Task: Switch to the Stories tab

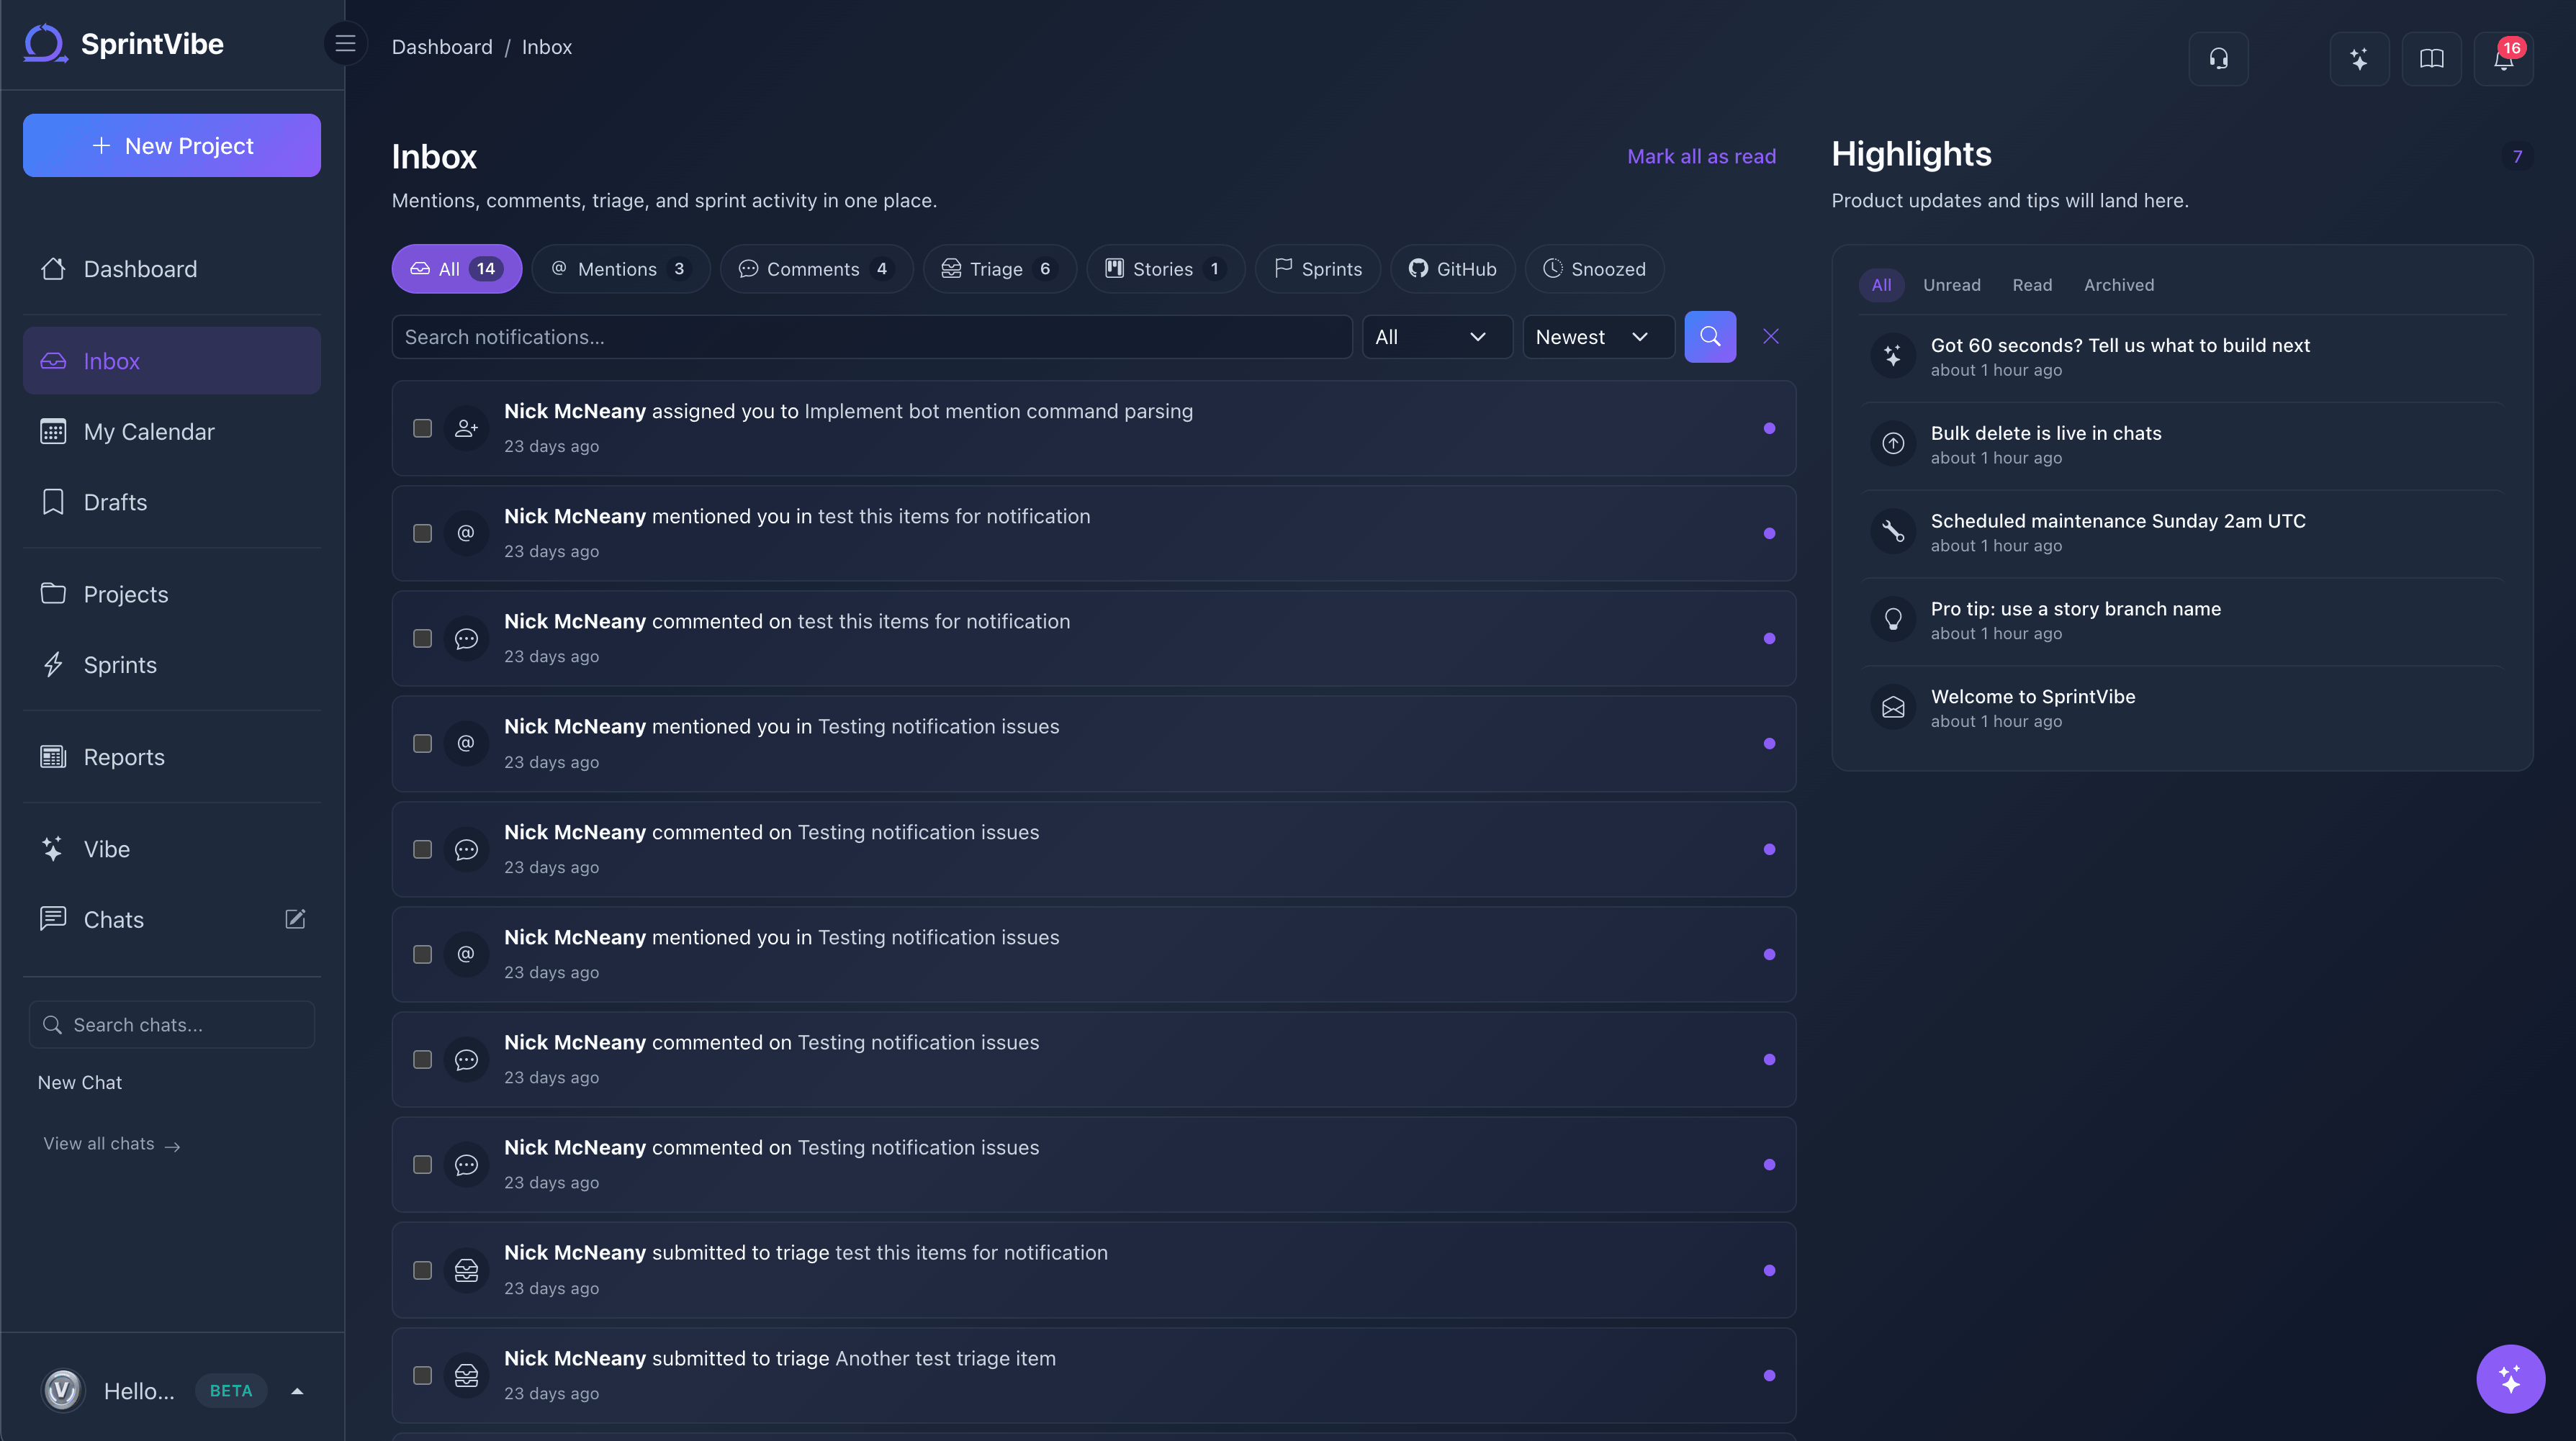Action: 1165,269
